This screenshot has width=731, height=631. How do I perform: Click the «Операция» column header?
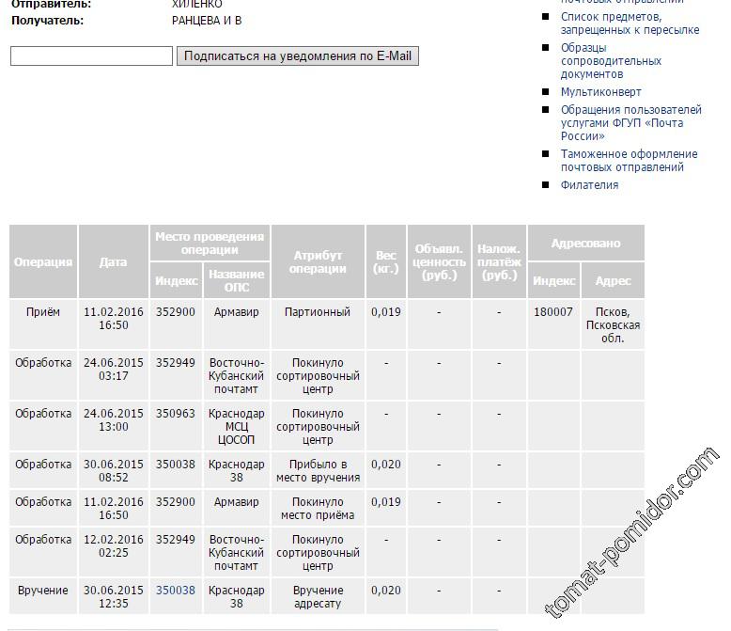[x=43, y=262]
